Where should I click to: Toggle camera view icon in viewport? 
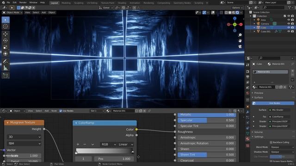(x=240, y=47)
